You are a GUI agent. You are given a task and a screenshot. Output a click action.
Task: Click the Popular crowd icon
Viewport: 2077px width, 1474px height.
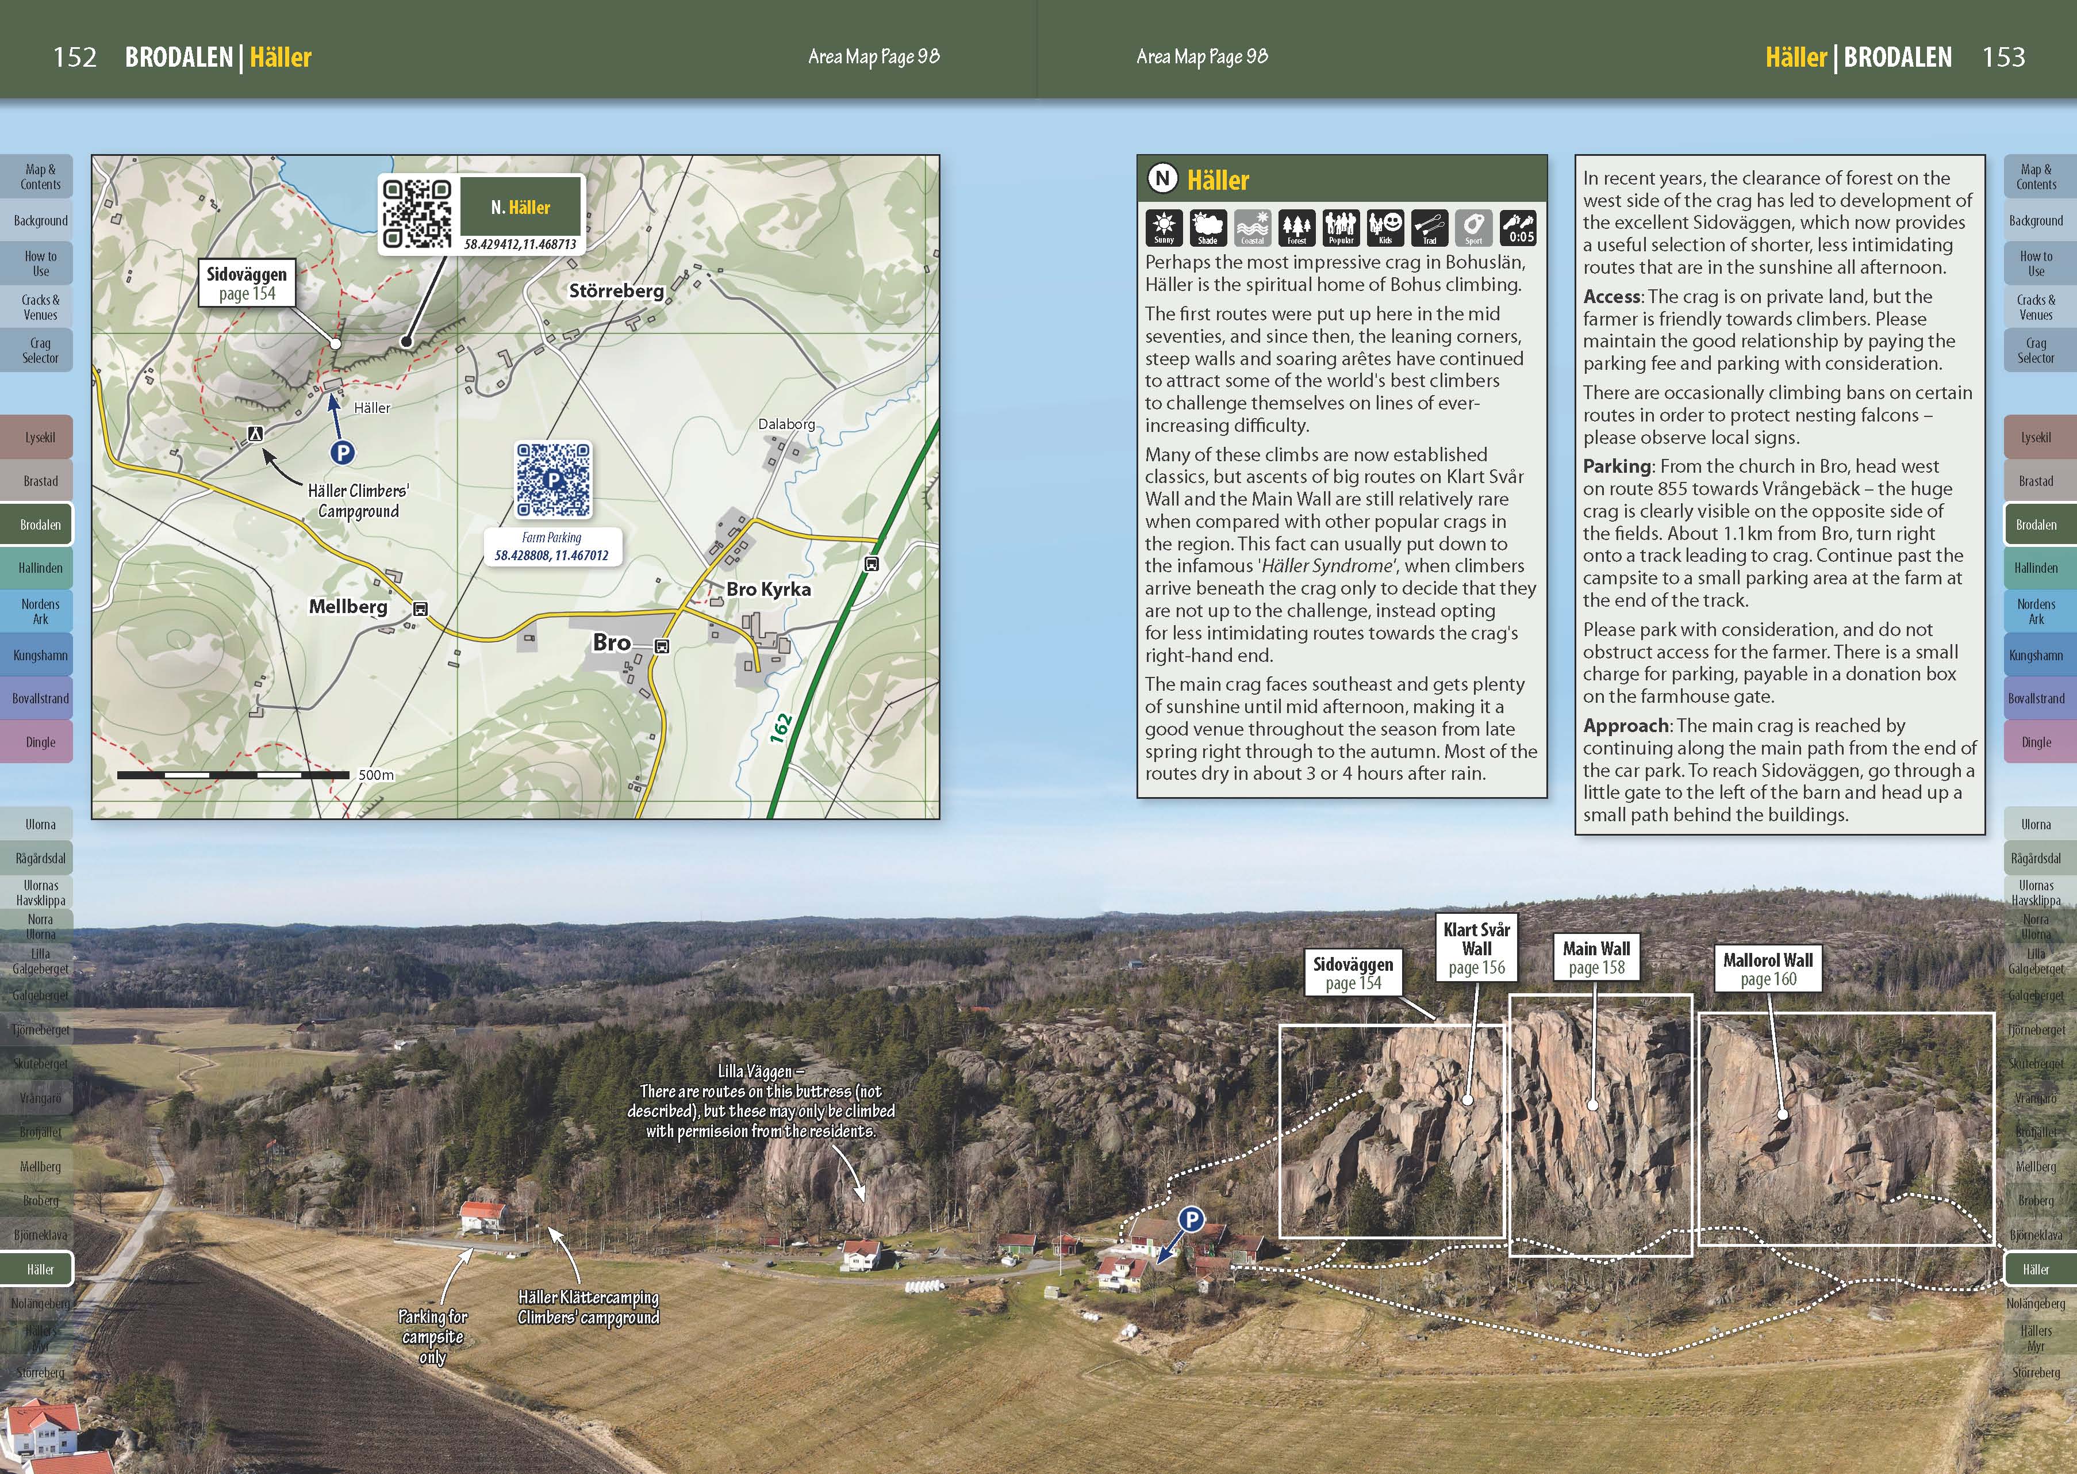point(1341,228)
